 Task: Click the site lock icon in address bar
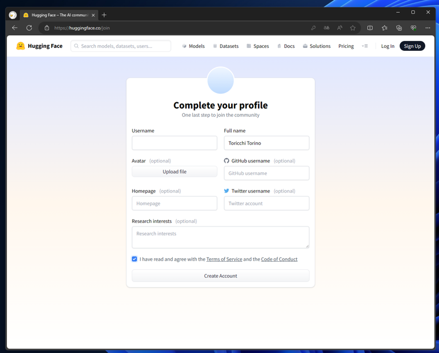point(47,28)
